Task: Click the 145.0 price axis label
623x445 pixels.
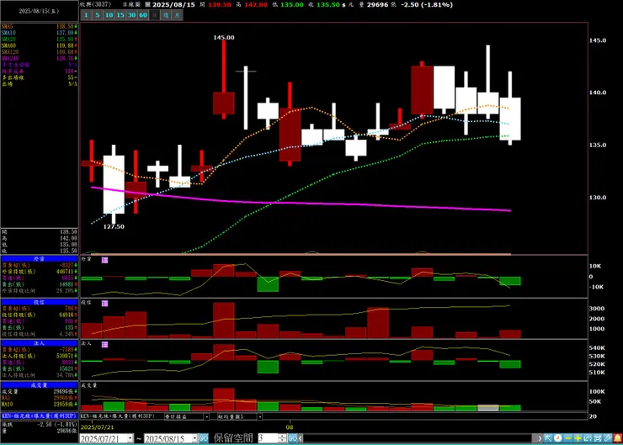Action: [x=598, y=40]
